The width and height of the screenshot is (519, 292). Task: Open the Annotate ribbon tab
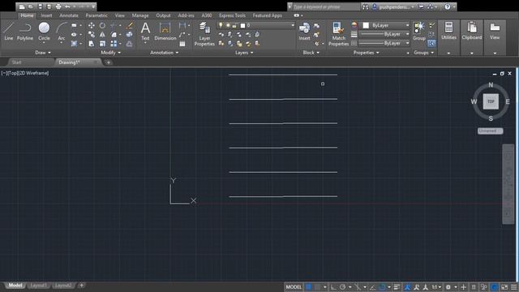tap(69, 15)
